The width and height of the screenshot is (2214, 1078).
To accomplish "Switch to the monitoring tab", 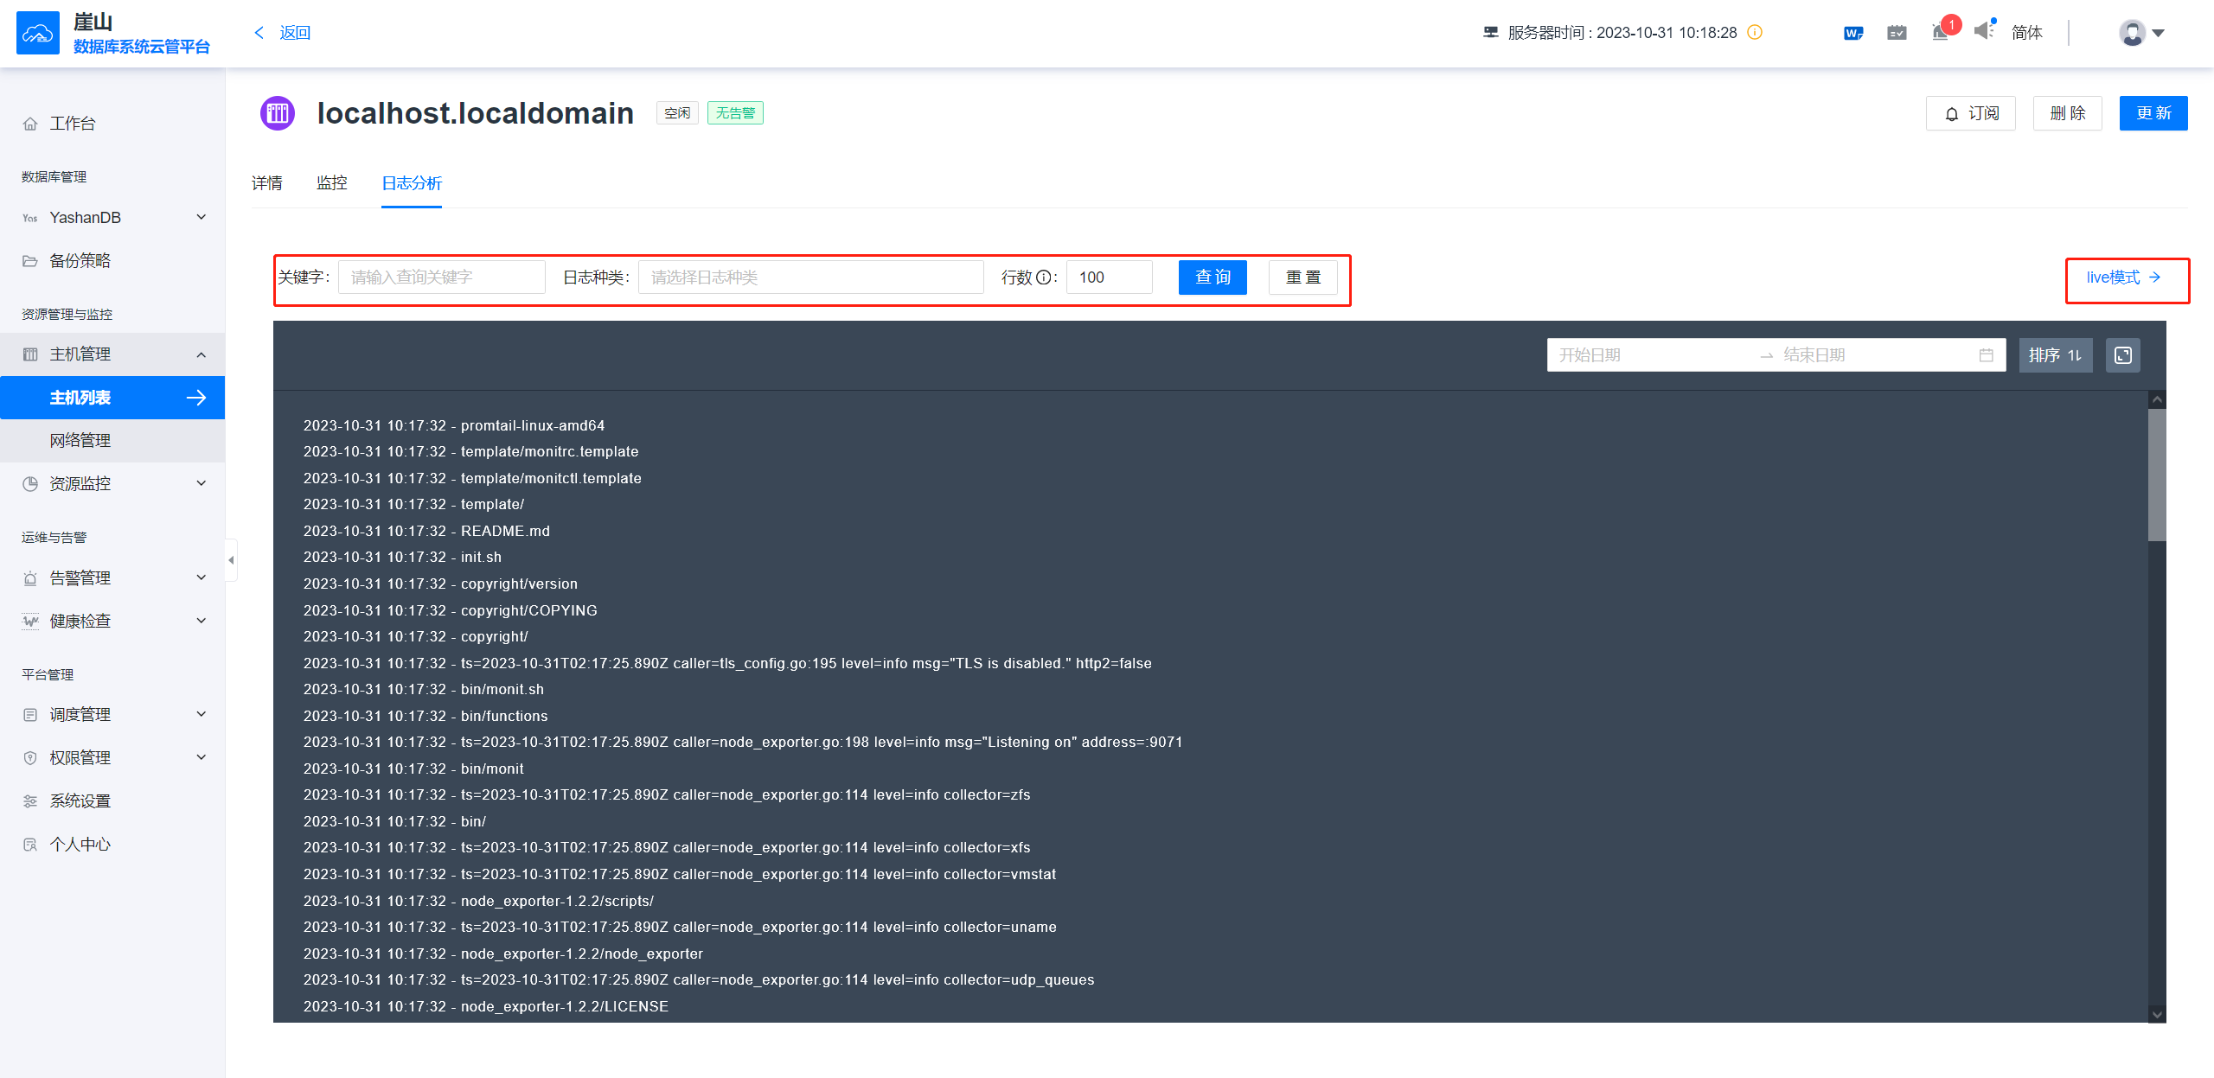I will 331,183.
